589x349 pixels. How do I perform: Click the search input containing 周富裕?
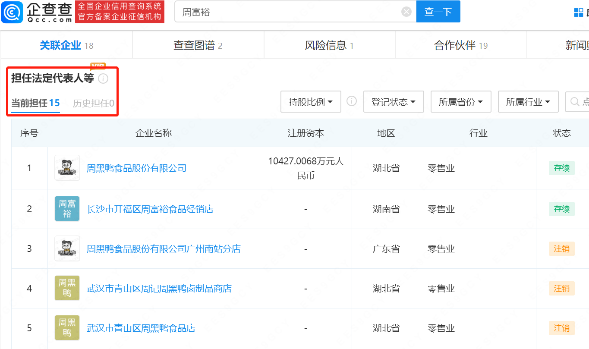(x=289, y=12)
